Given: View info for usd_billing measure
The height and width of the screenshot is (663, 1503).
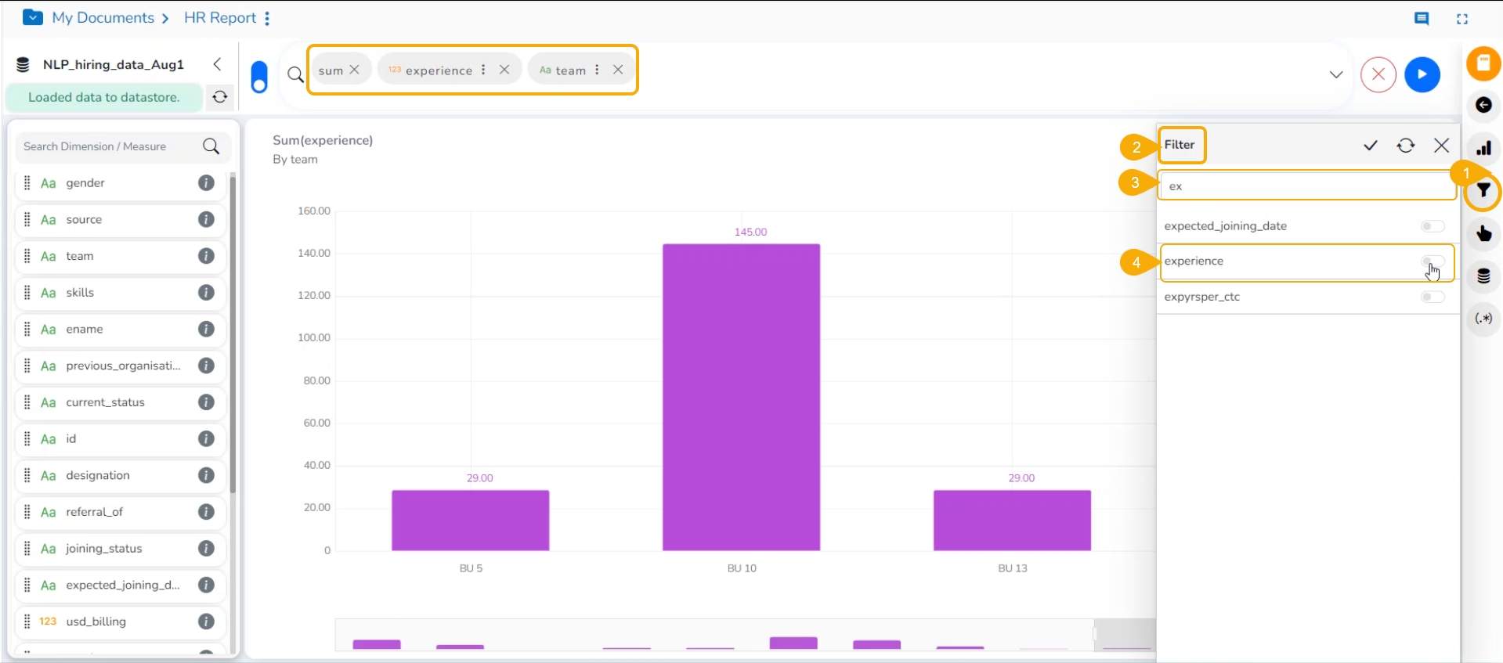Looking at the screenshot, I should click(x=206, y=622).
